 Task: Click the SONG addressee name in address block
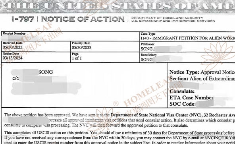click(46, 72)
